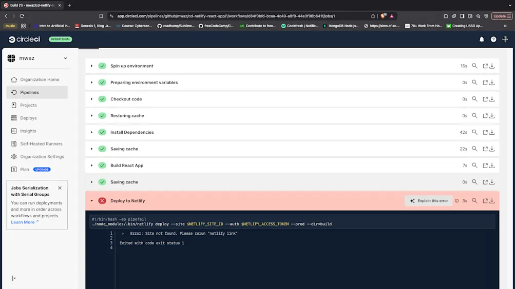The width and height of the screenshot is (515, 289).
Task: Download Restoring cache step output
Action: click(492, 116)
